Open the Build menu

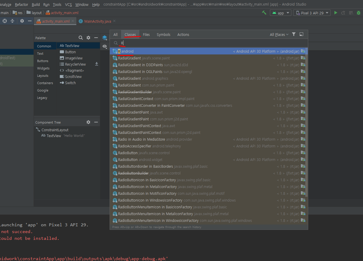click(36, 4)
